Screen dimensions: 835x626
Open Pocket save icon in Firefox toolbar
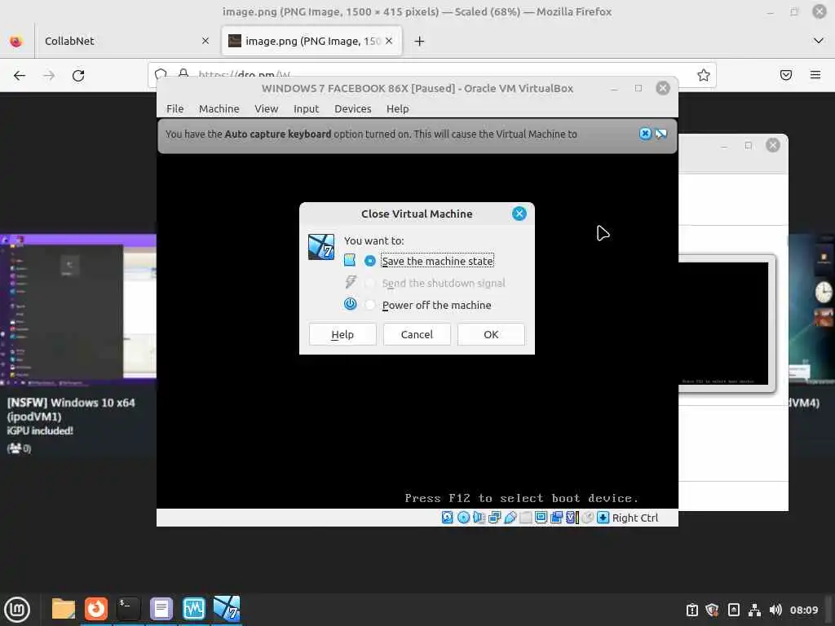click(x=786, y=75)
